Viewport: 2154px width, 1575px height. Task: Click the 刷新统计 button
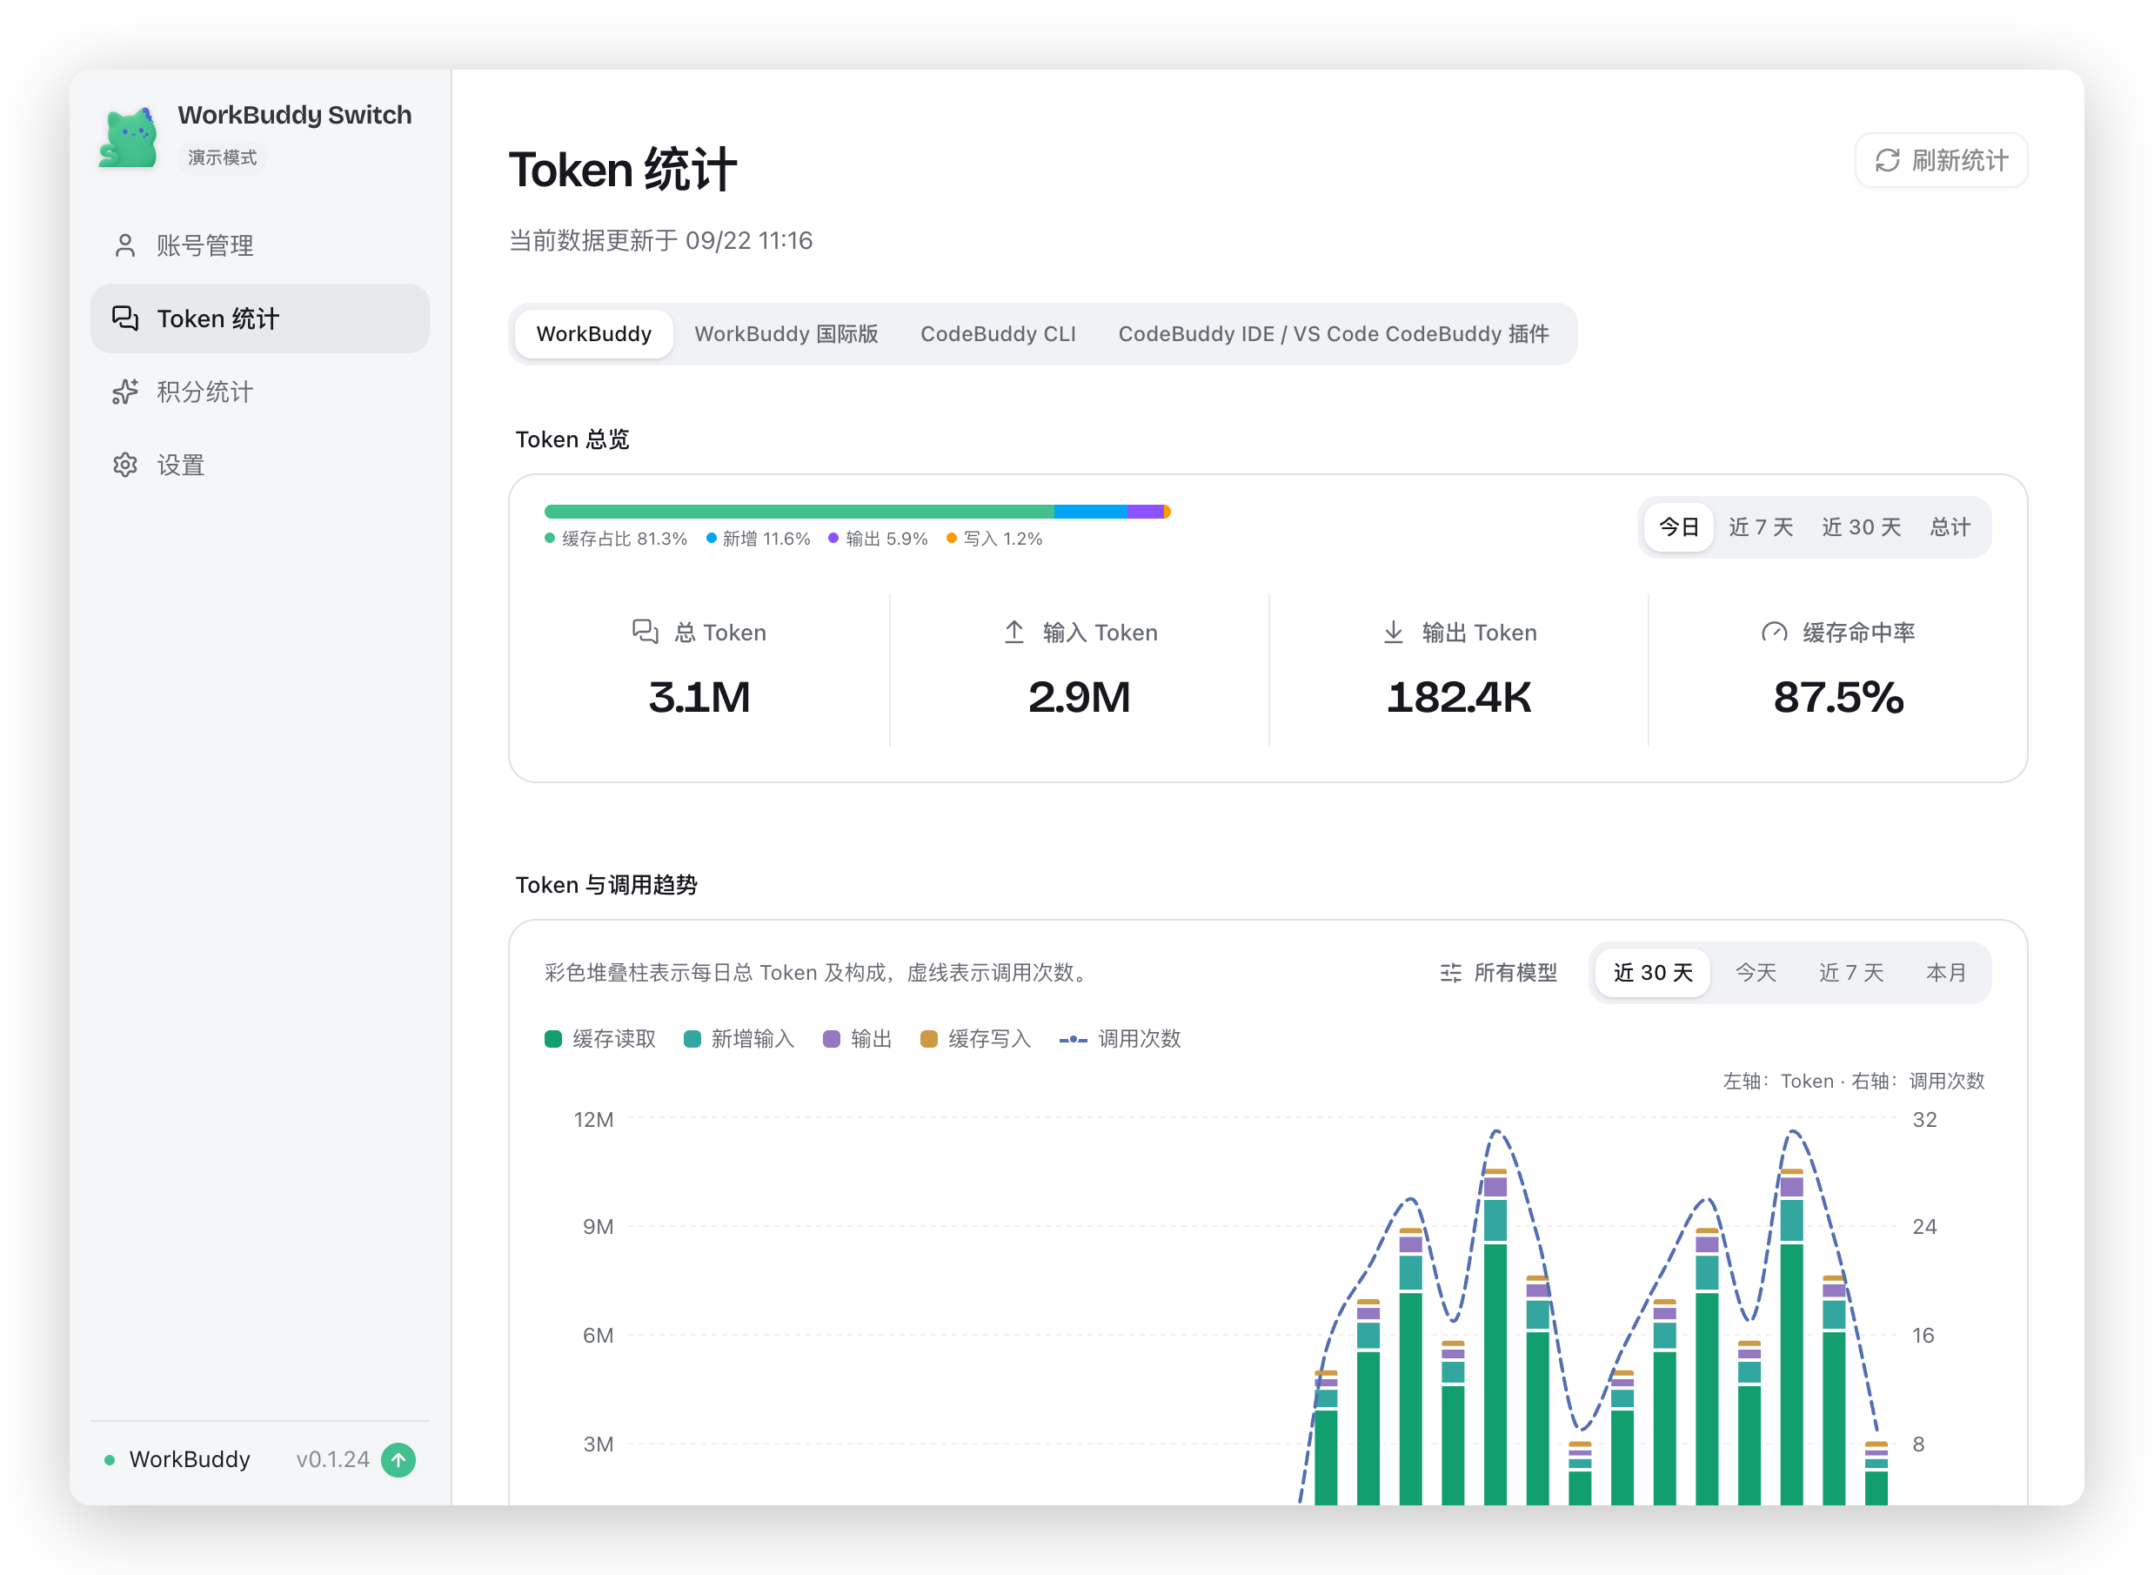tap(1942, 160)
